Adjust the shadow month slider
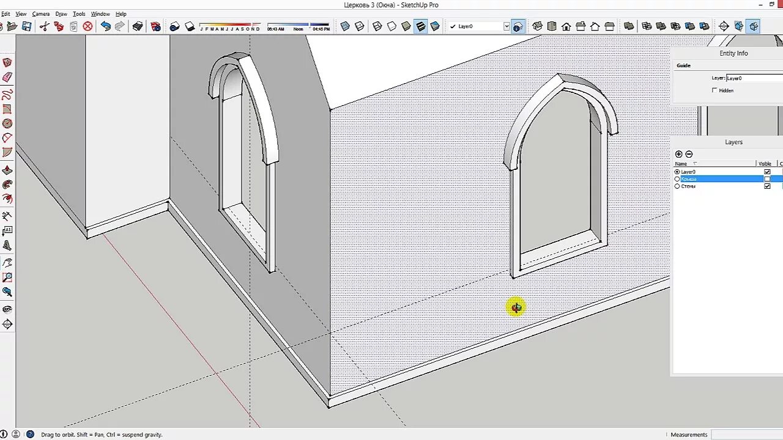Screen dimensions: 783x440 (230, 26)
